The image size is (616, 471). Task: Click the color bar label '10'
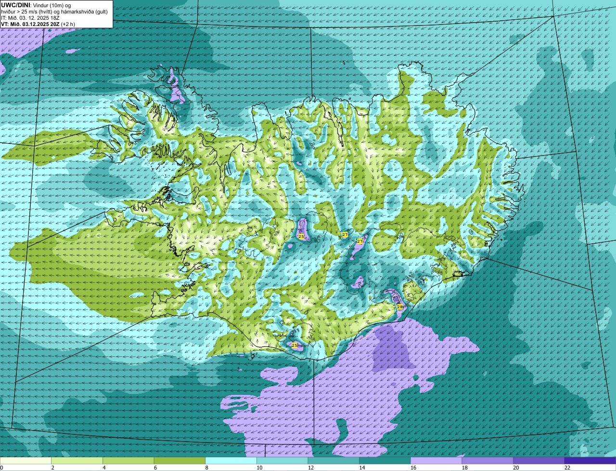pos(259,468)
